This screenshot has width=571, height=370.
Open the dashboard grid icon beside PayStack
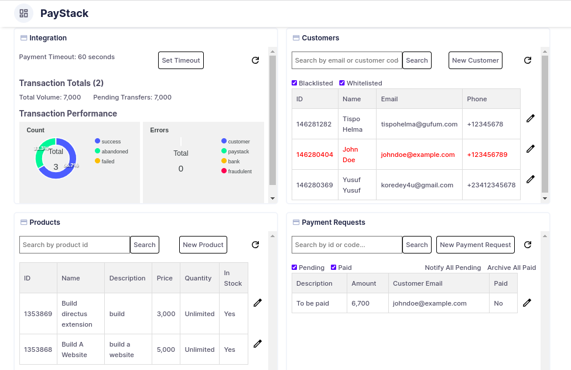(x=23, y=13)
